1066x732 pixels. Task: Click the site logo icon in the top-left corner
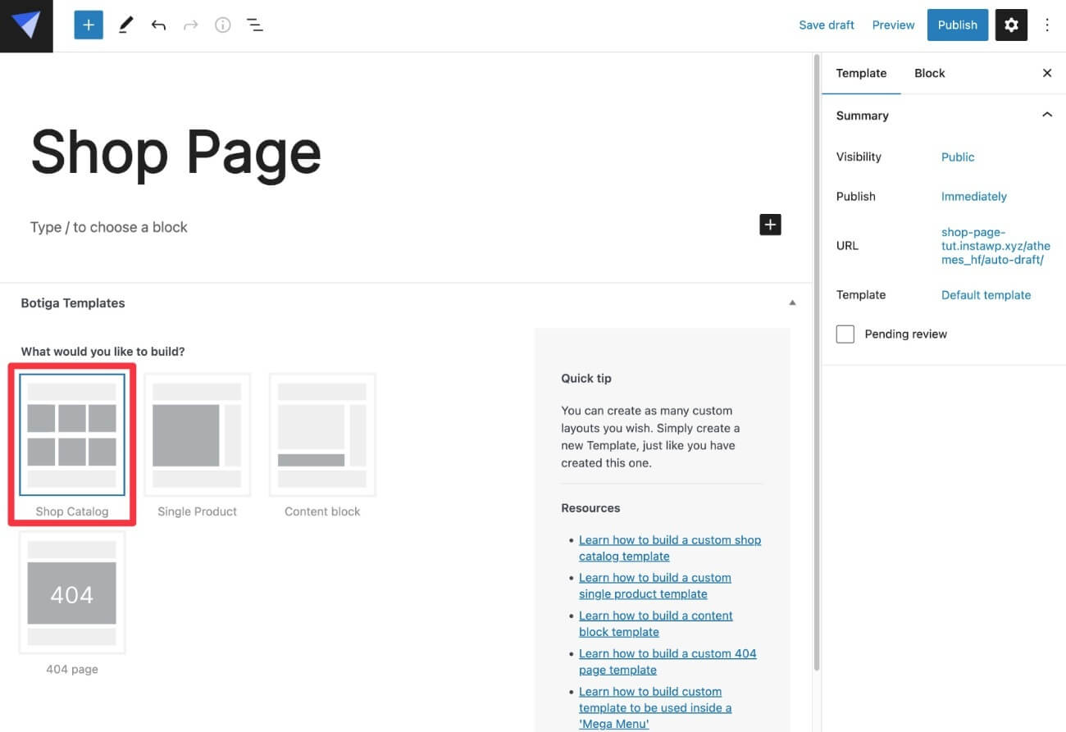26,25
